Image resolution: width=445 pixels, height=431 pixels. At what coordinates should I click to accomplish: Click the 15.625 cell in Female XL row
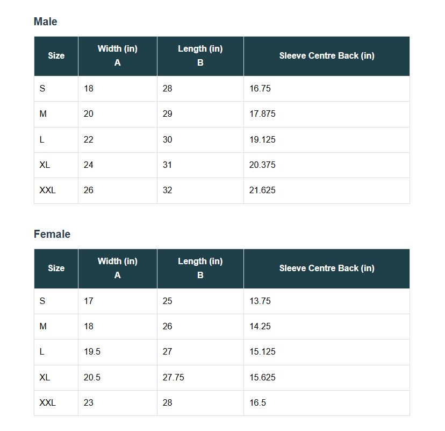262,377
